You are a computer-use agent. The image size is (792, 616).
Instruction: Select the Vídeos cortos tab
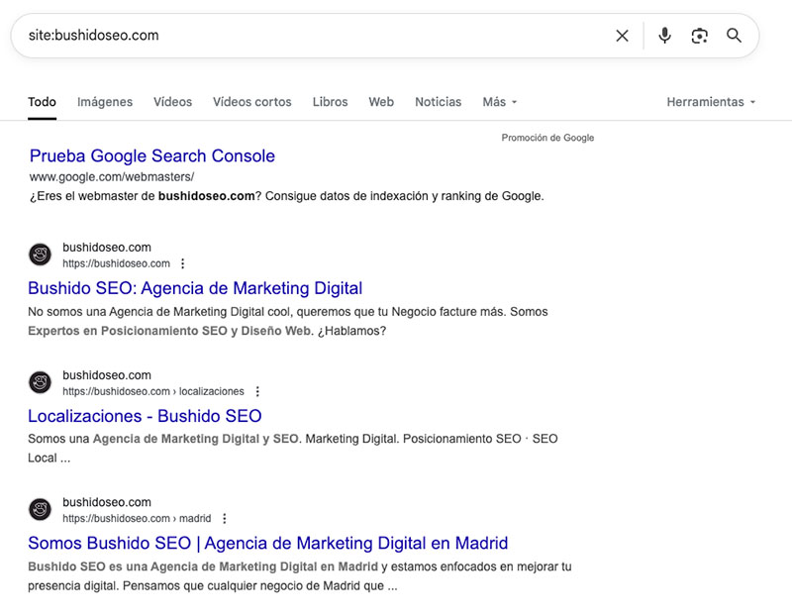pos(251,102)
